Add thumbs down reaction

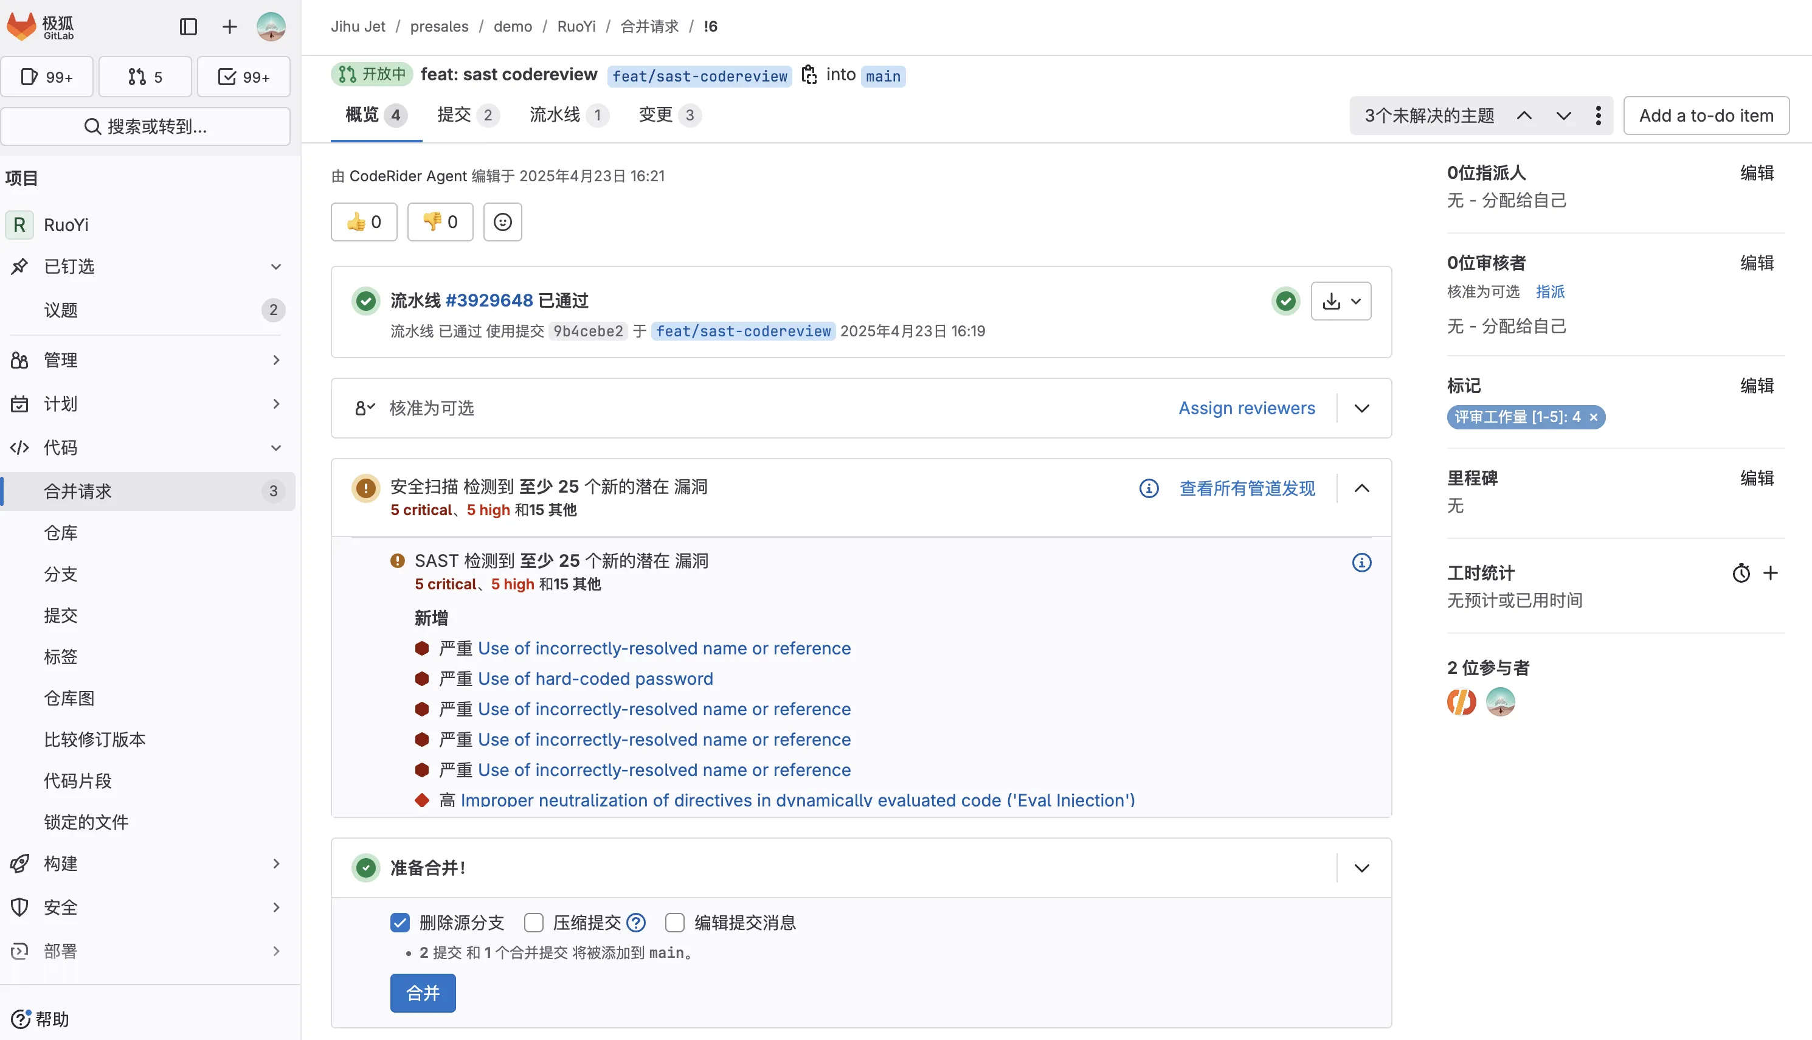point(440,222)
